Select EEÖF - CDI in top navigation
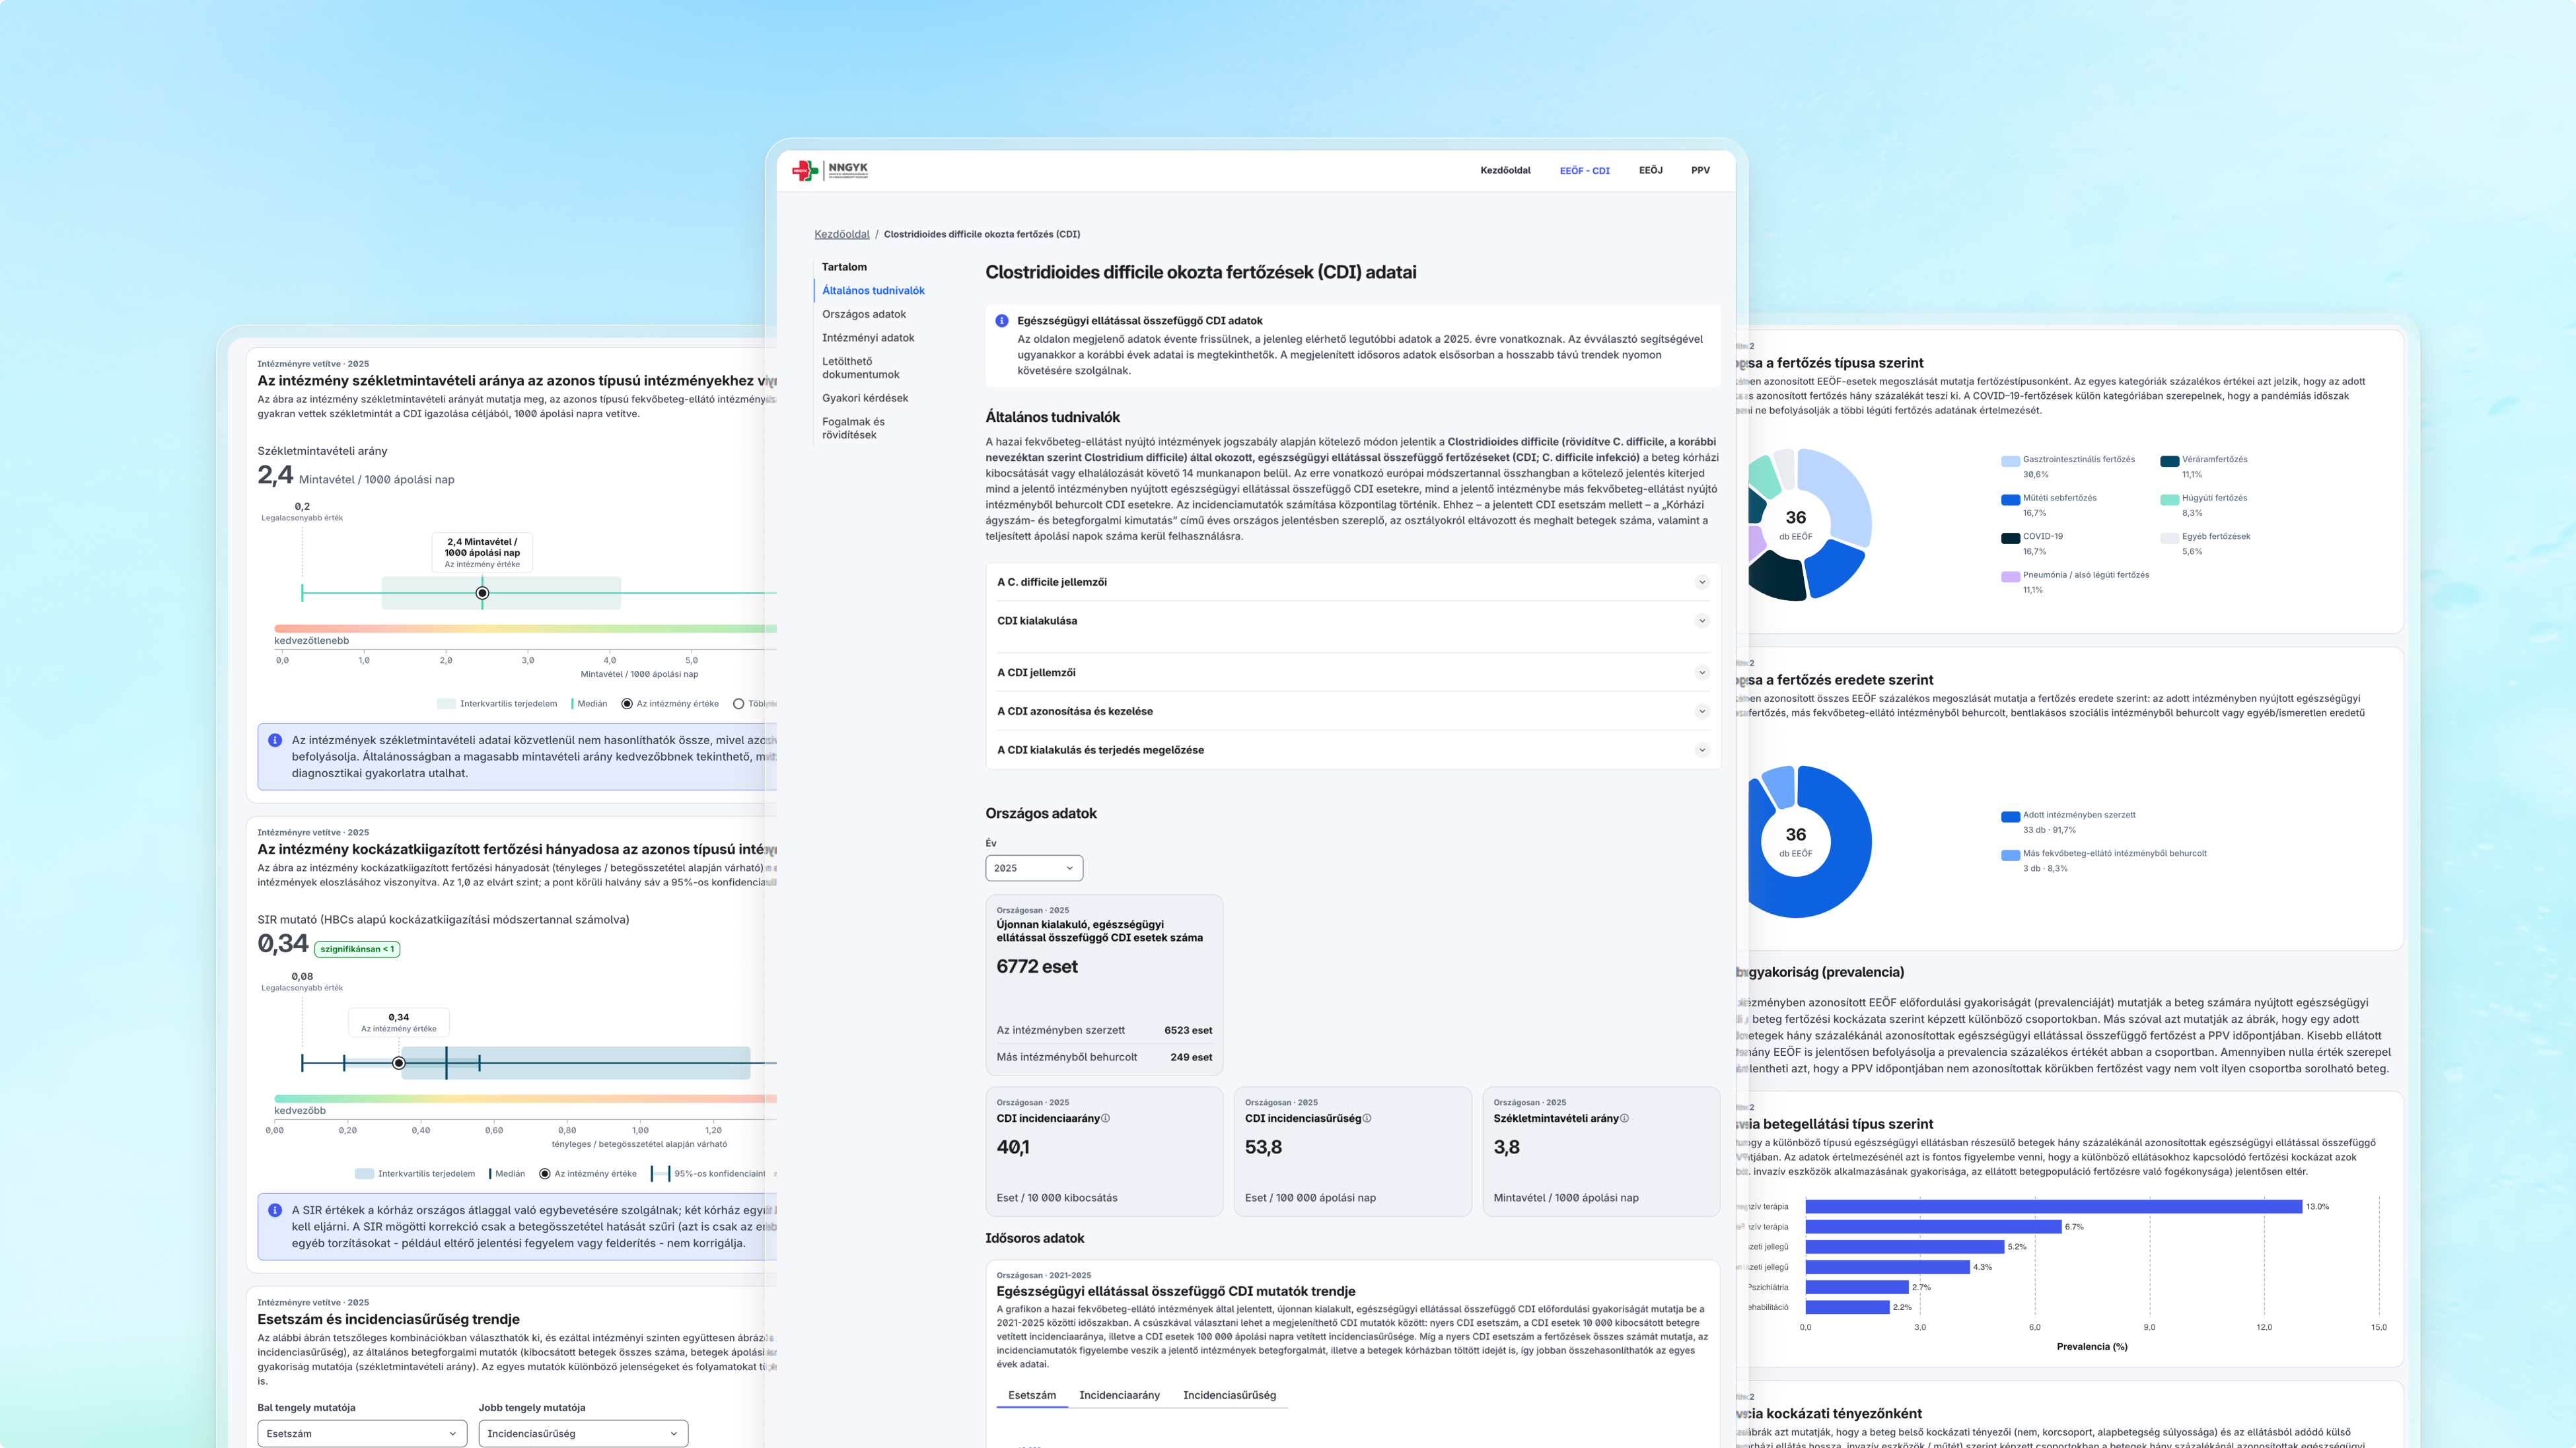This screenshot has width=2576, height=1448. pyautogui.click(x=1584, y=171)
